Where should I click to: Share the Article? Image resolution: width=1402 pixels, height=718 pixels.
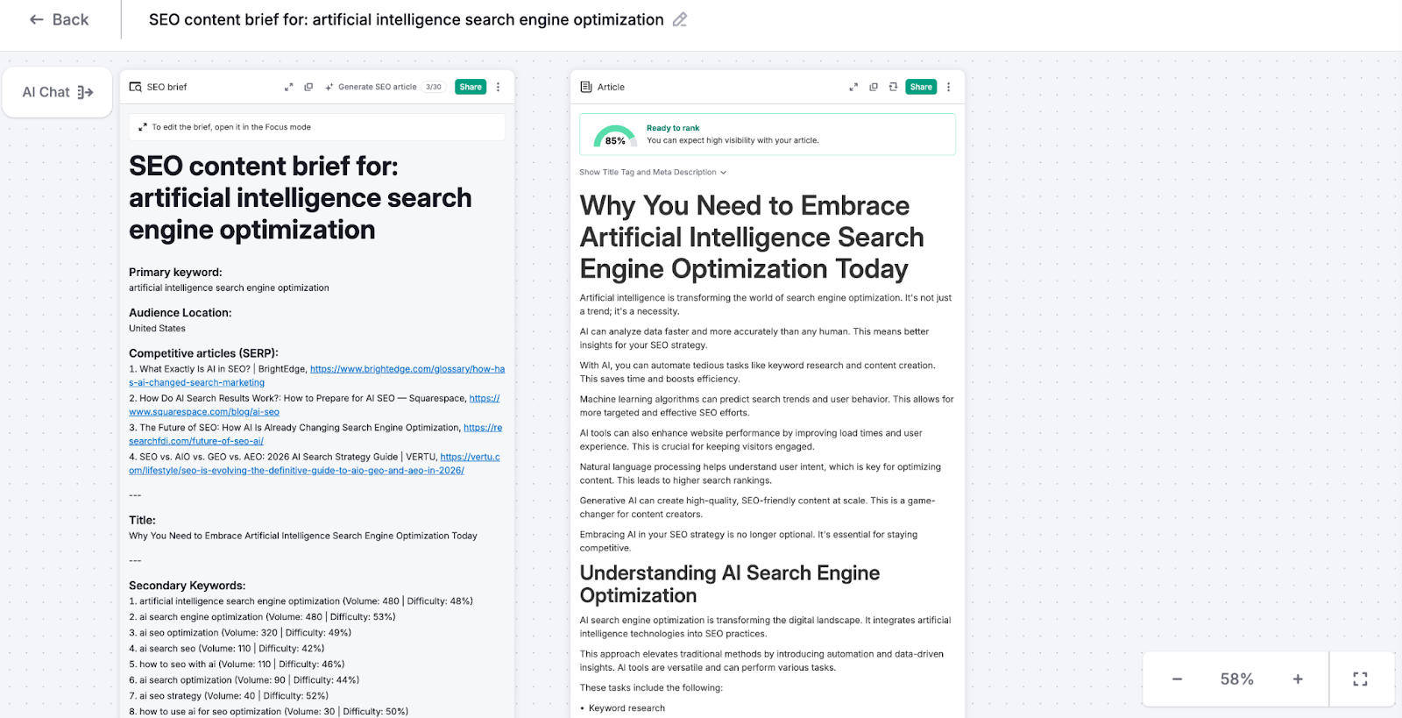(x=921, y=87)
